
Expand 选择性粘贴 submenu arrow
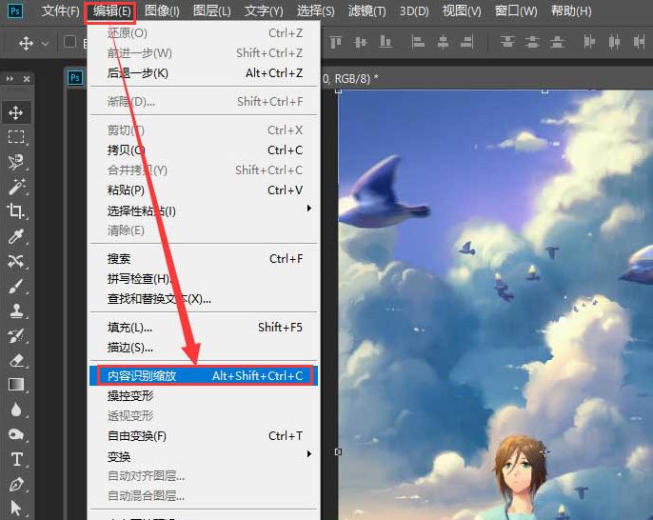tap(309, 208)
